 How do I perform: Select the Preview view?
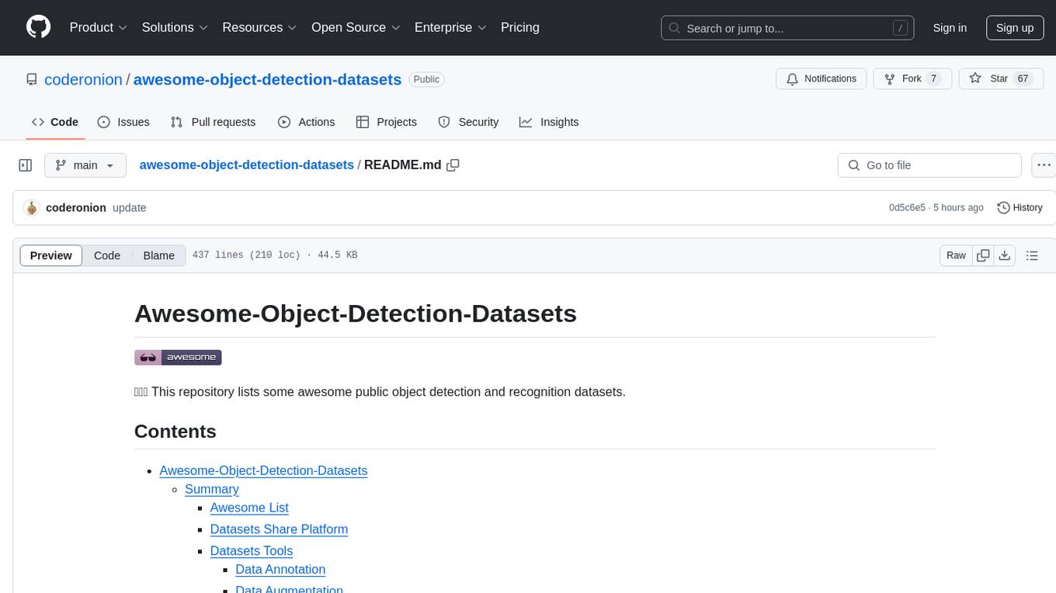51,255
